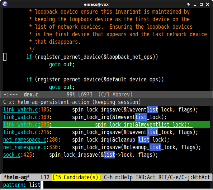Click the '(C/l Abbrev)' mode indicator
213x190 pixels.
click(x=115, y=94)
